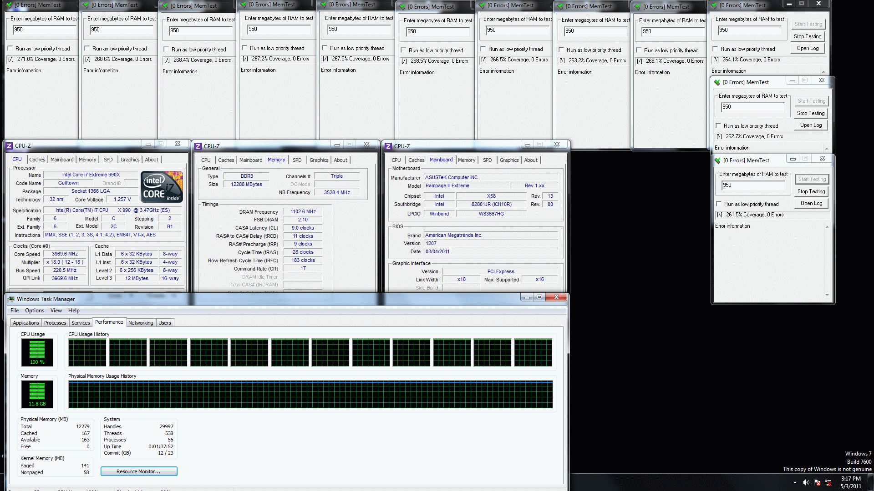
Task: Click the DRAM Frequency value 1102.6 MHz
Action: coord(303,212)
